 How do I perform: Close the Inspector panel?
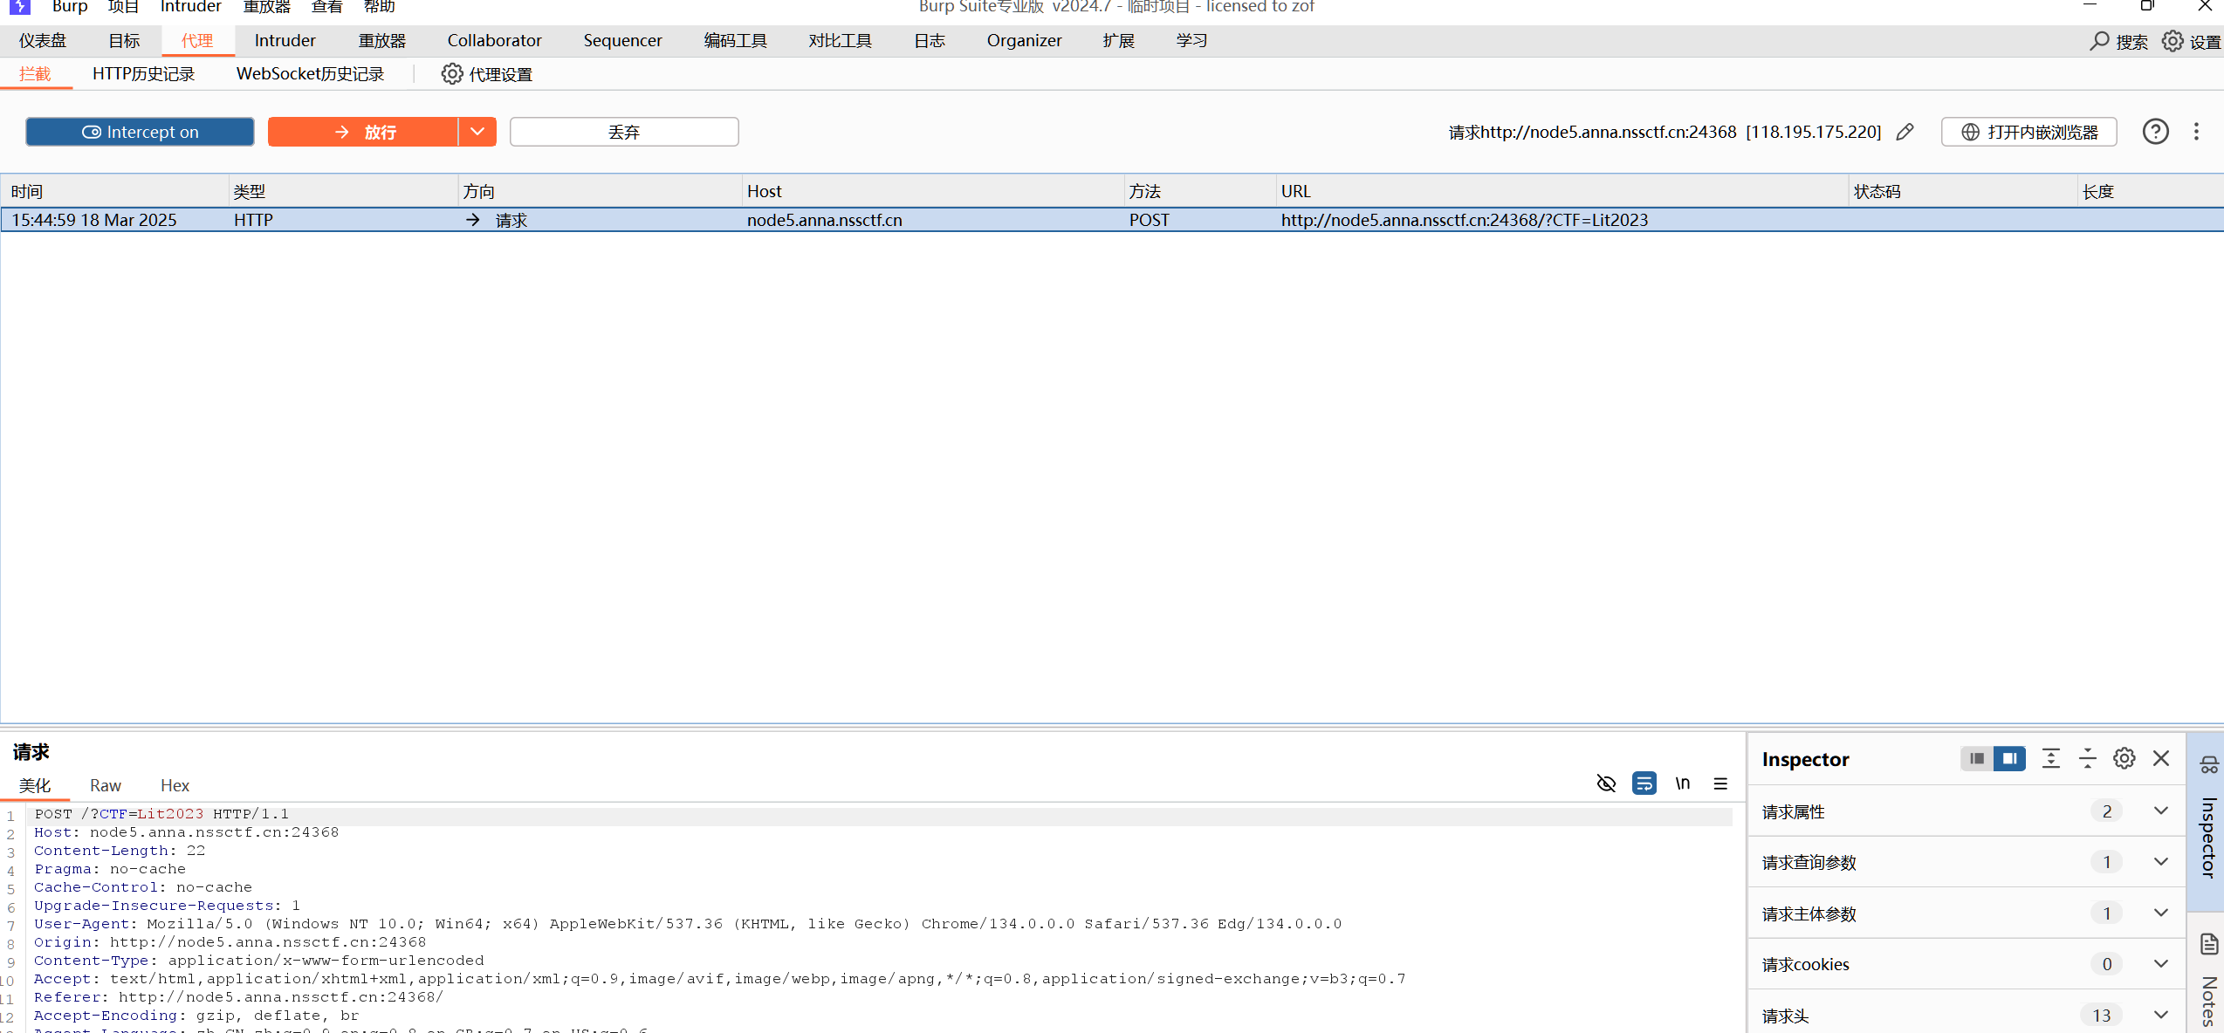(x=2161, y=758)
